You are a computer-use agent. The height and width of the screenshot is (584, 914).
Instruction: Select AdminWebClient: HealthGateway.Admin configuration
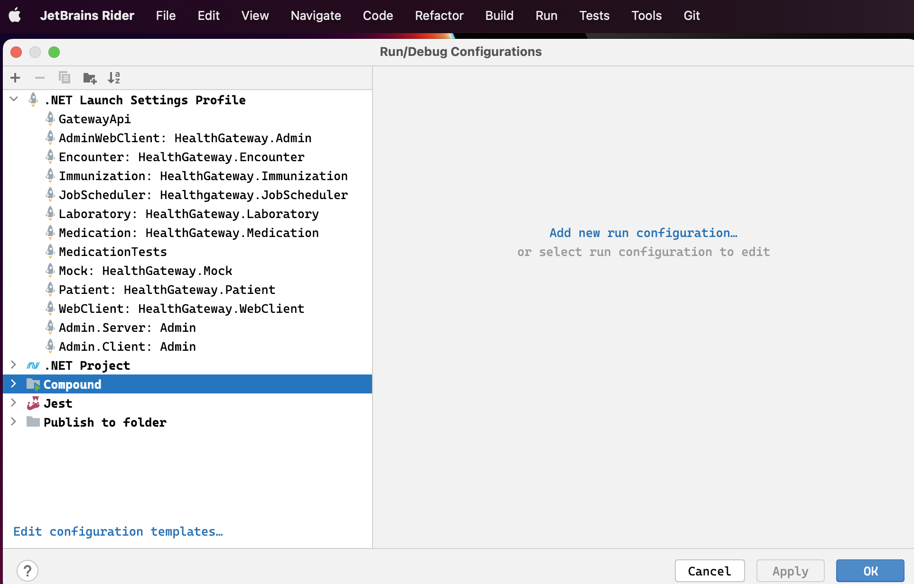tap(187, 138)
